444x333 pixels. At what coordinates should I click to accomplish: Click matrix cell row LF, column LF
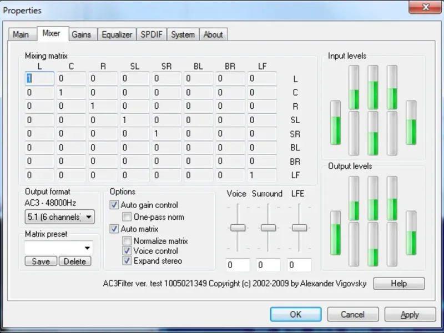click(262, 175)
